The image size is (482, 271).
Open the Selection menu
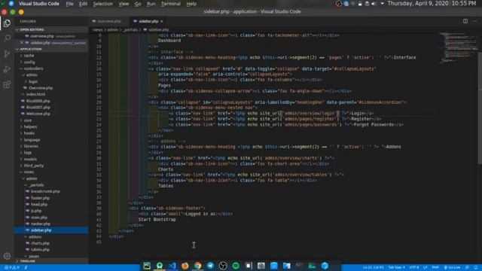pyautogui.click(x=103, y=4)
